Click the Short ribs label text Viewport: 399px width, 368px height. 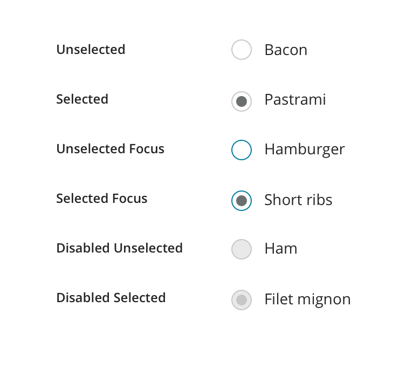pyautogui.click(x=298, y=200)
